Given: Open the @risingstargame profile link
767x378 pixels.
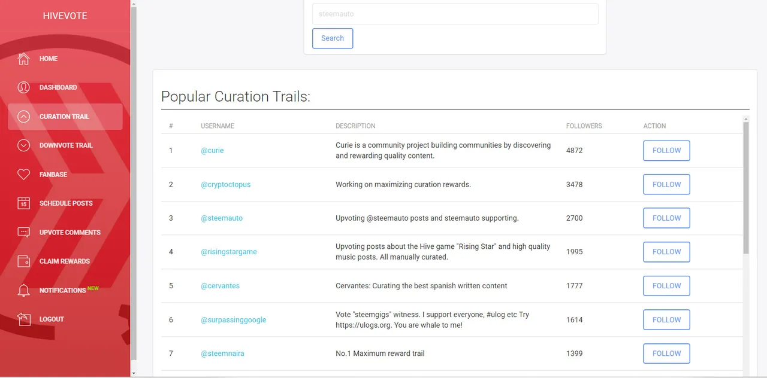Looking at the screenshot, I should (x=229, y=252).
